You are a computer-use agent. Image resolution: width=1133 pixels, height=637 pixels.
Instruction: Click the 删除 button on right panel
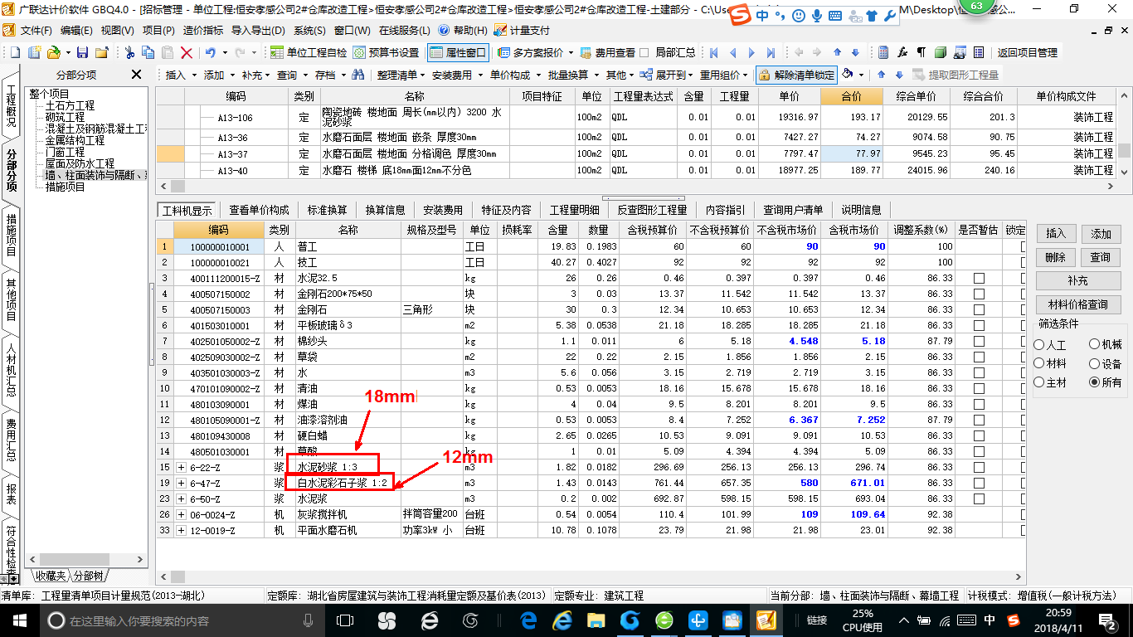(1055, 257)
